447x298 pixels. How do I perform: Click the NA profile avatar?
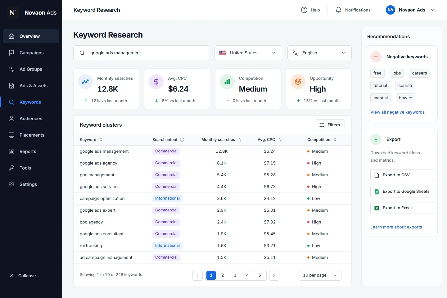(391, 10)
